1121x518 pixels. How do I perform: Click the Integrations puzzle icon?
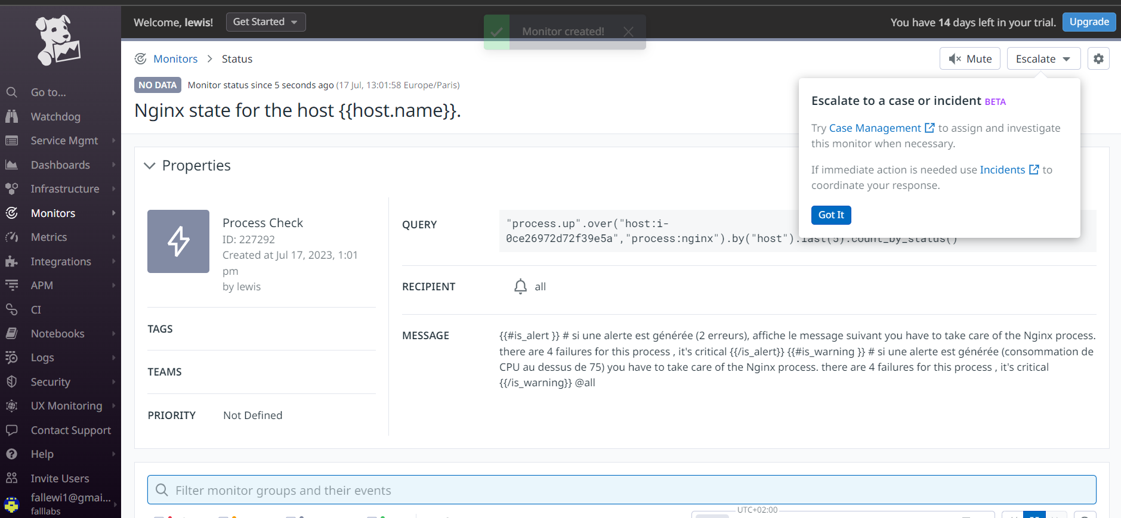(11, 261)
